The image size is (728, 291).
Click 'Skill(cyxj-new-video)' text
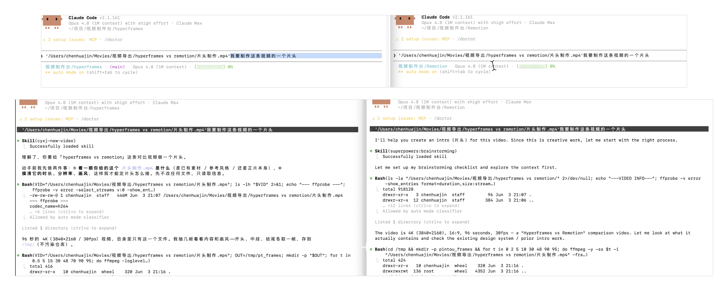(x=49, y=141)
